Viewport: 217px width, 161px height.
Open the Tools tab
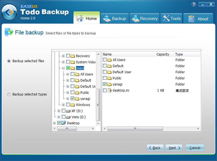(x=171, y=18)
